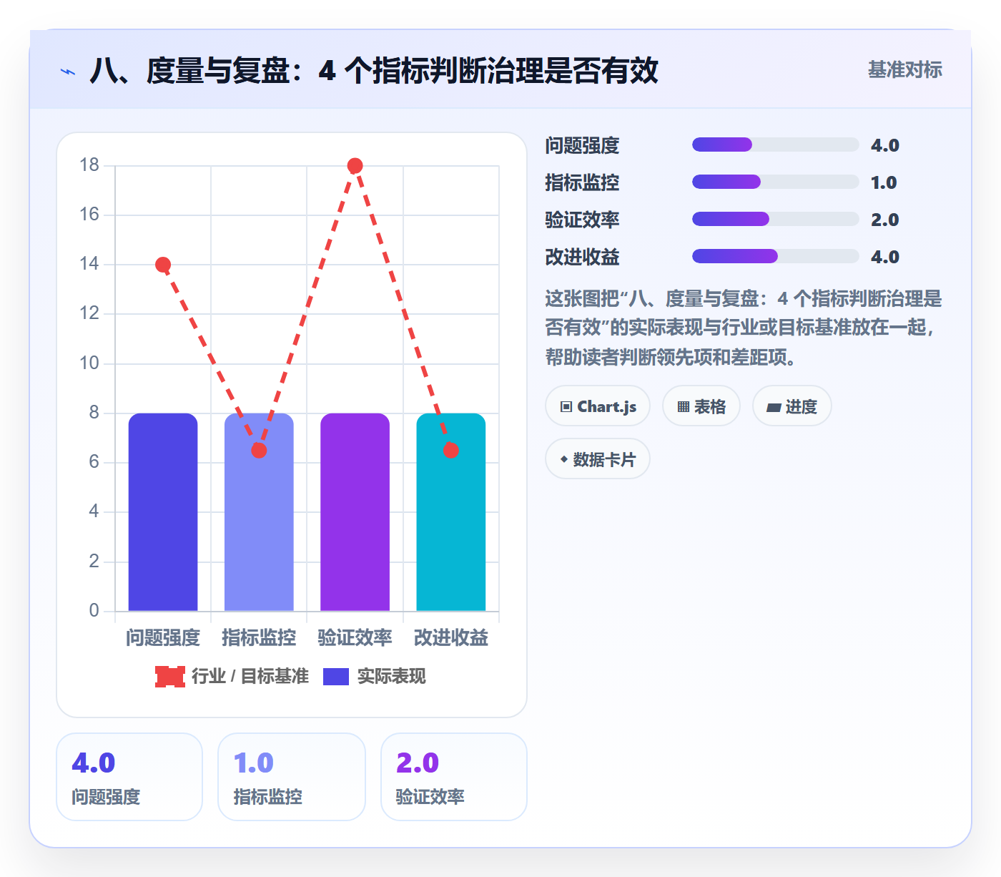Toggle the 实际表现 legend entry

(374, 676)
